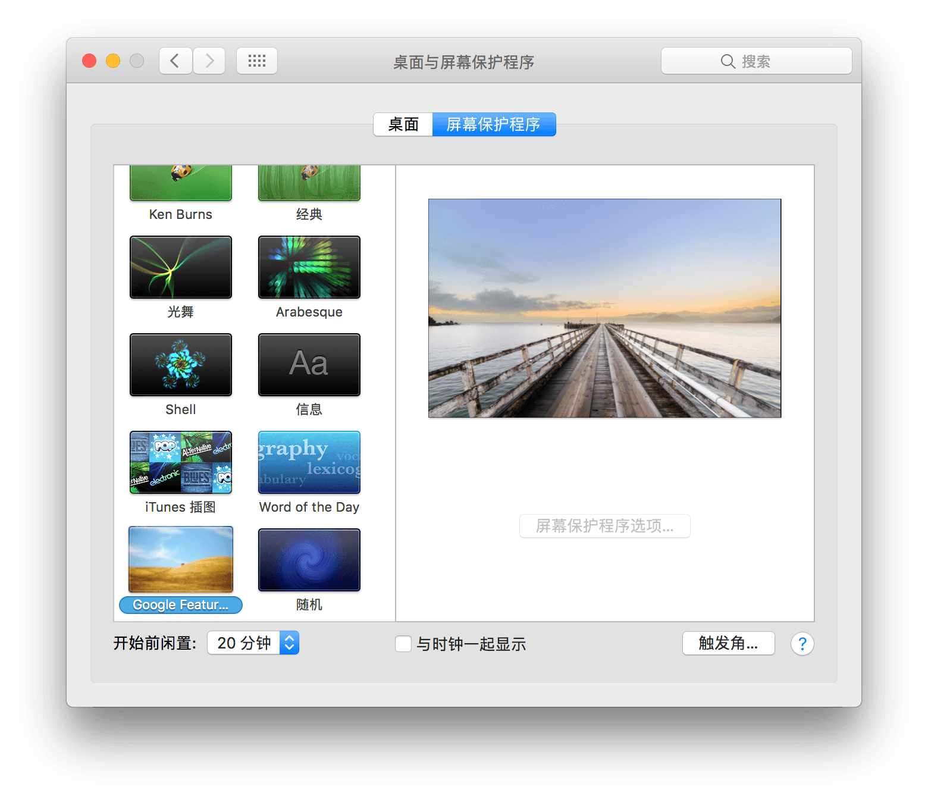Select the iTunes 插图 screen saver thumbnail

(181, 462)
